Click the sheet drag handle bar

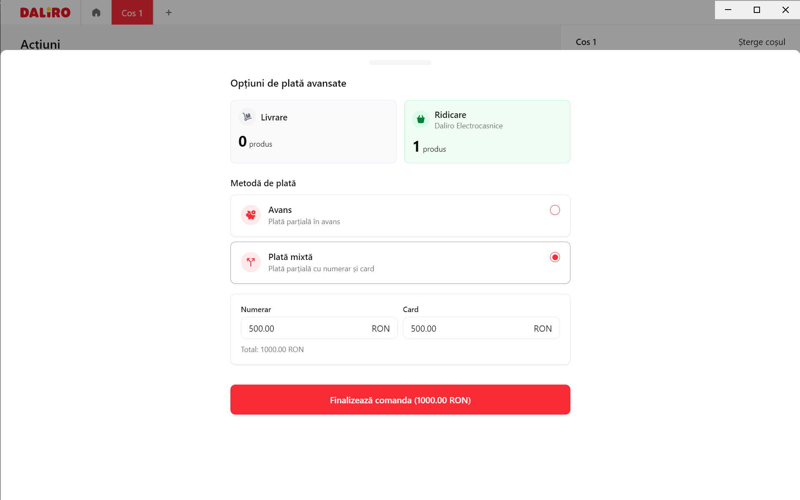pyautogui.click(x=400, y=62)
